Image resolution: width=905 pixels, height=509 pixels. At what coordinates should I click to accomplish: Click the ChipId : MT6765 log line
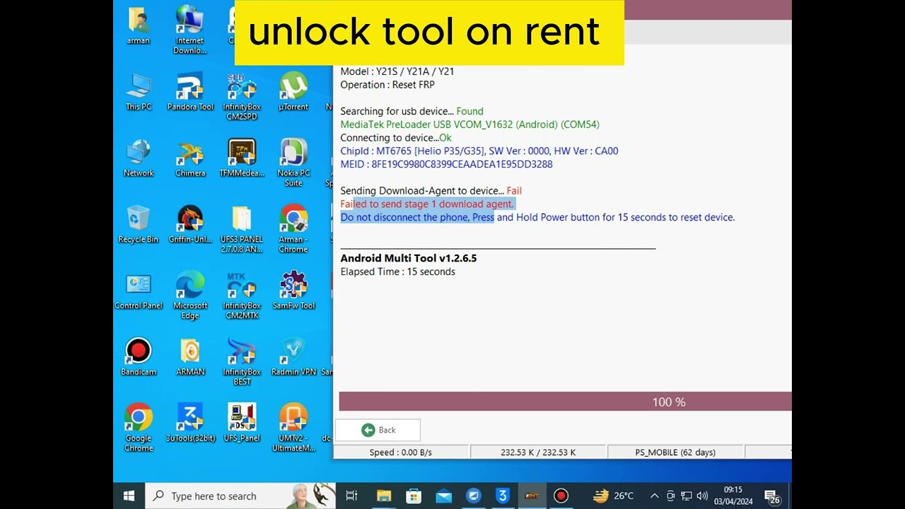point(479,151)
